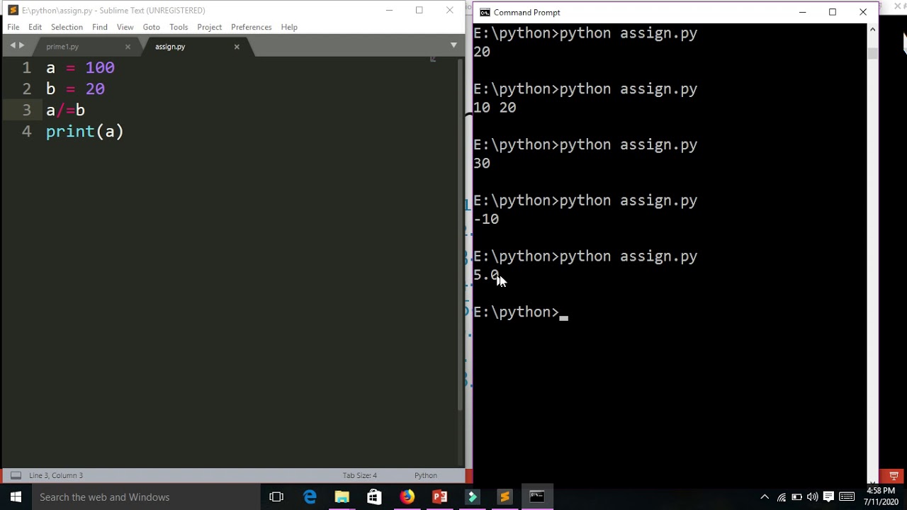Show hidden system tray icons
Screen dimensions: 907x510
(x=765, y=497)
